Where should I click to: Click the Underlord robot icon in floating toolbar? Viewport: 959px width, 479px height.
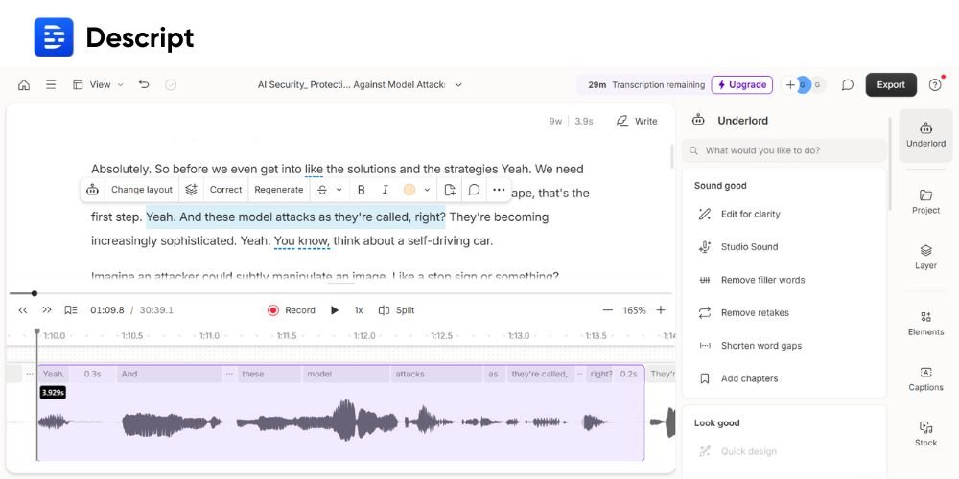coord(92,190)
